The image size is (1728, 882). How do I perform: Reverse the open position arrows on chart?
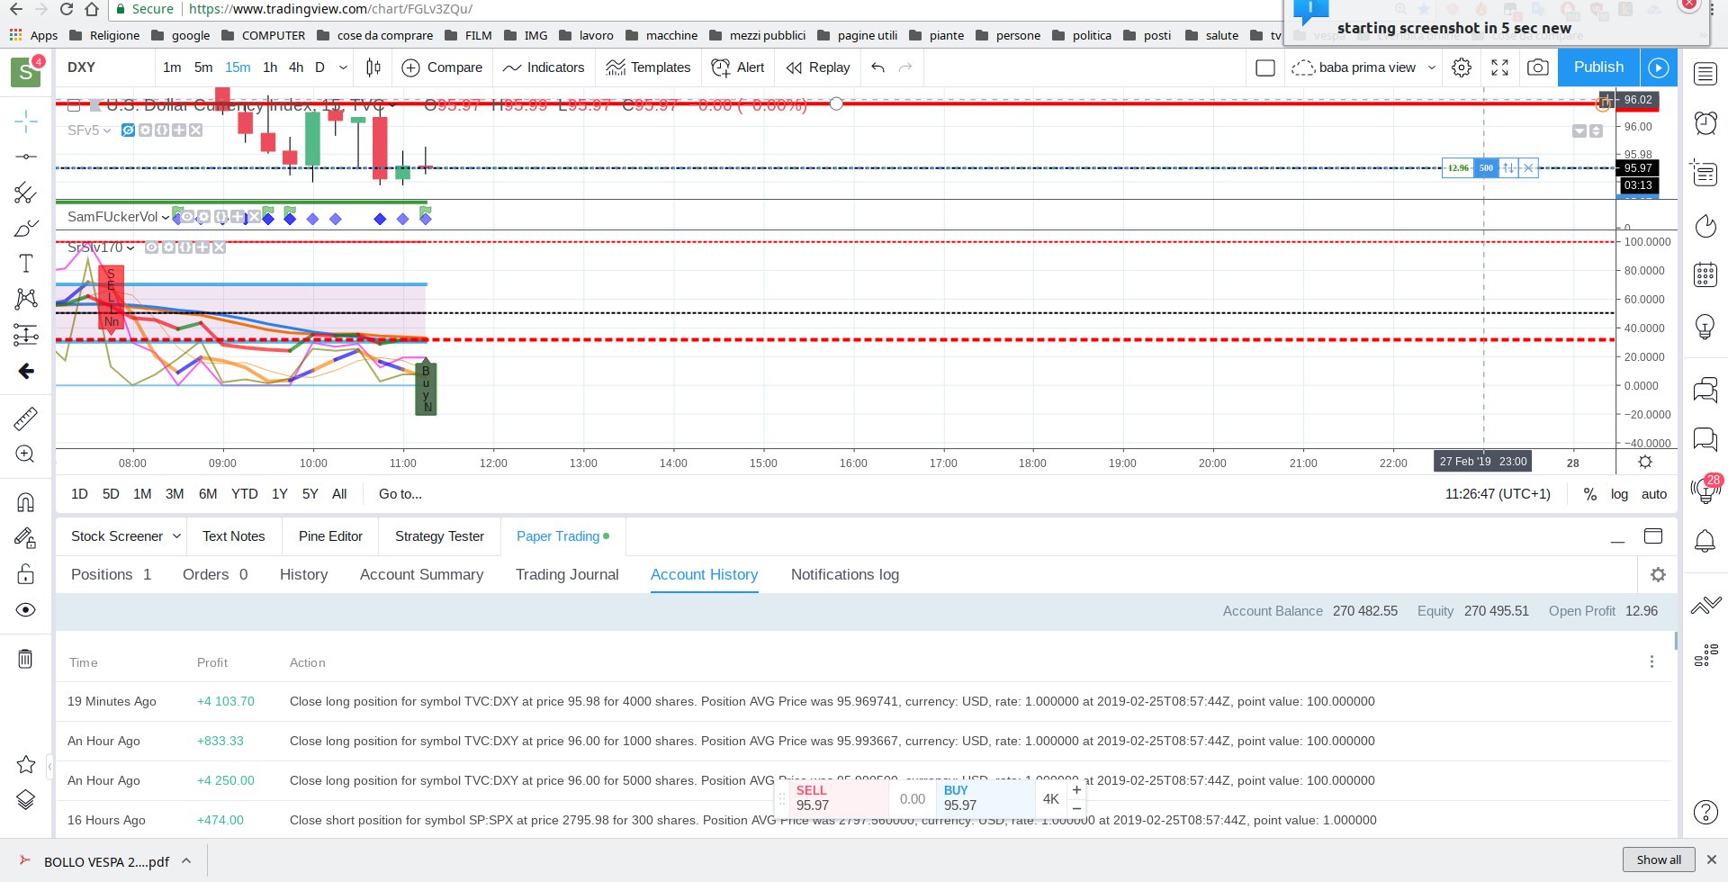pyautogui.click(x=1508, y=168)
